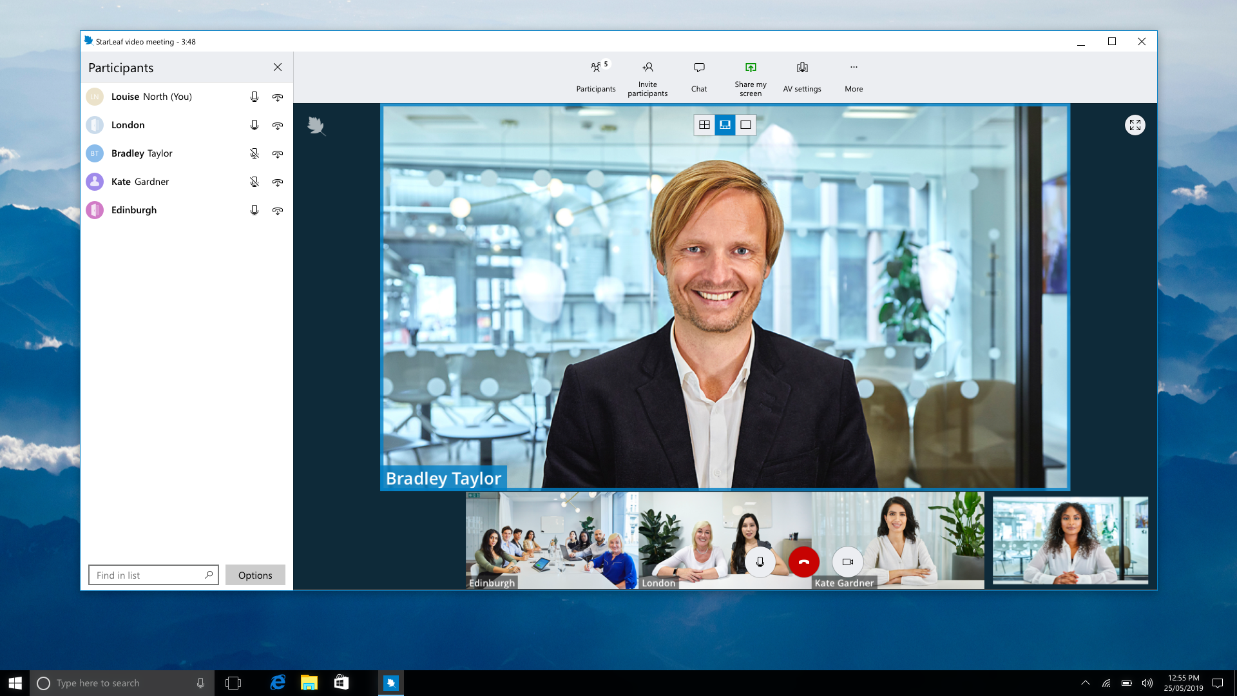Click Share my screen icon
The image size is (1237, 696).
[751, 68]
